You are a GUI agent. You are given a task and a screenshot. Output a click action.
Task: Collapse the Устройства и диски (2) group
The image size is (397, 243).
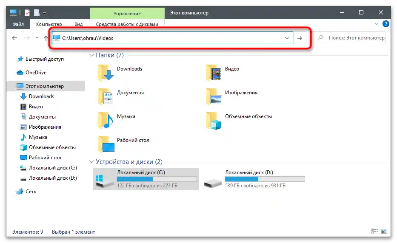(x=91, y=162)
